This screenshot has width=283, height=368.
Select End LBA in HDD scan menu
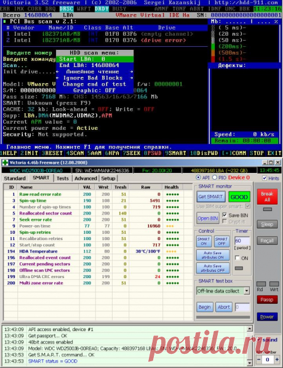(x=95, y=65)
